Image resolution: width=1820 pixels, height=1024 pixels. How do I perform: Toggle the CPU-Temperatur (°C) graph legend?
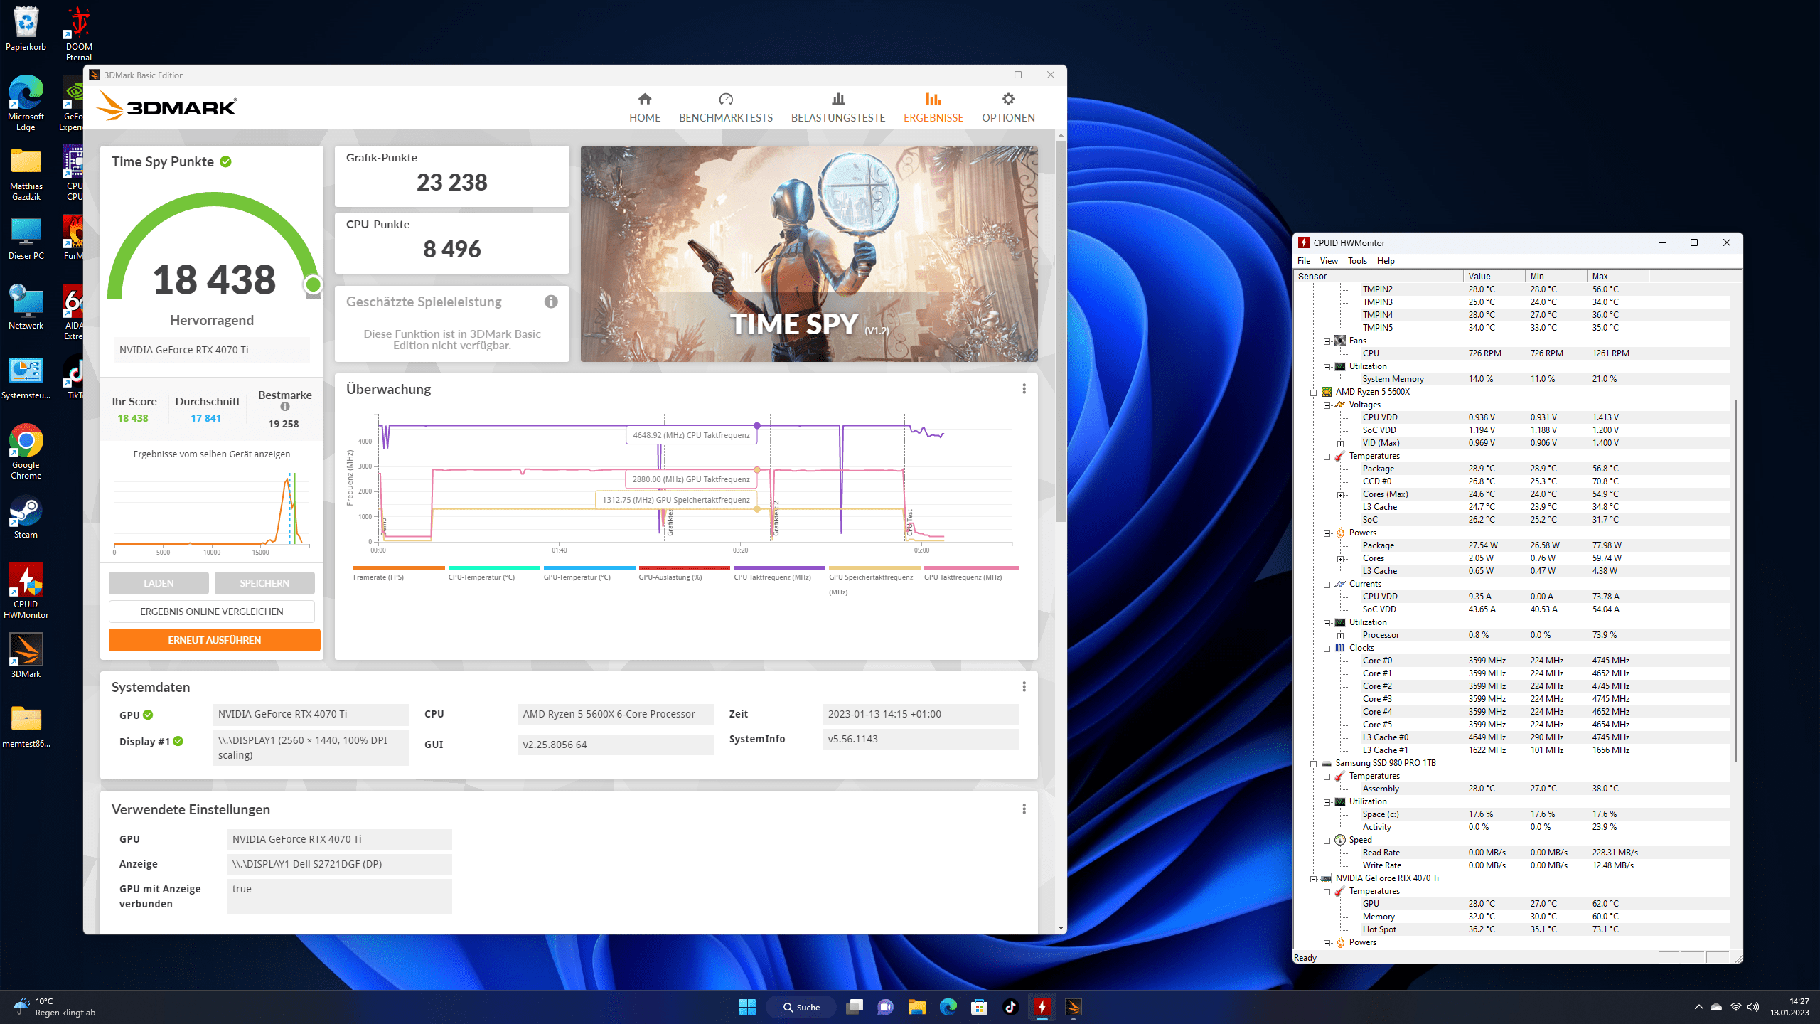(494, 573)
